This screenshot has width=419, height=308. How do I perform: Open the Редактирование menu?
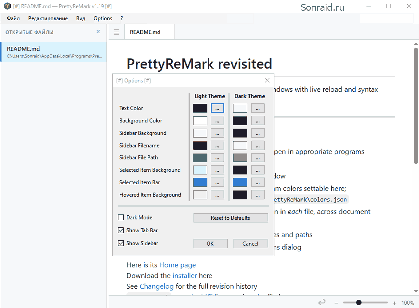click(x=48, y=18)
